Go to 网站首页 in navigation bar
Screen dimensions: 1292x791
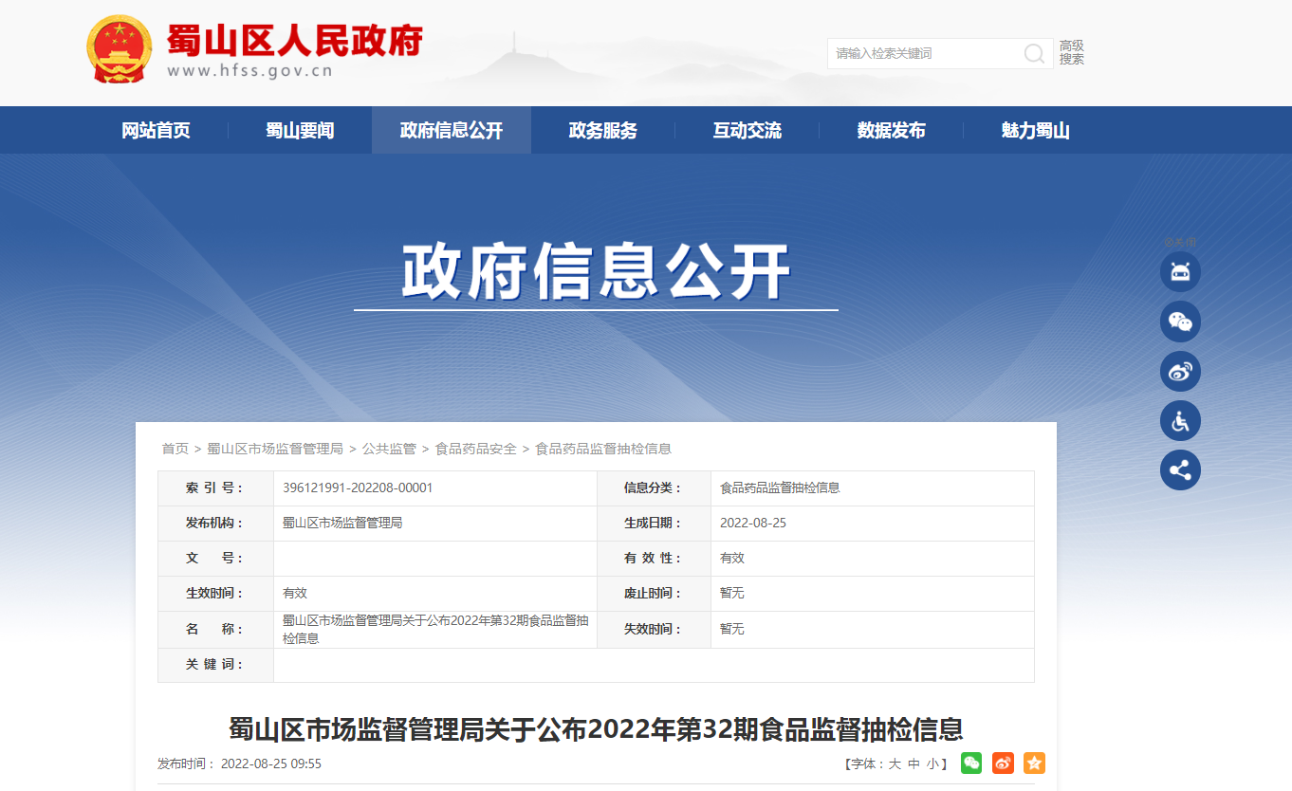point(157,131)
